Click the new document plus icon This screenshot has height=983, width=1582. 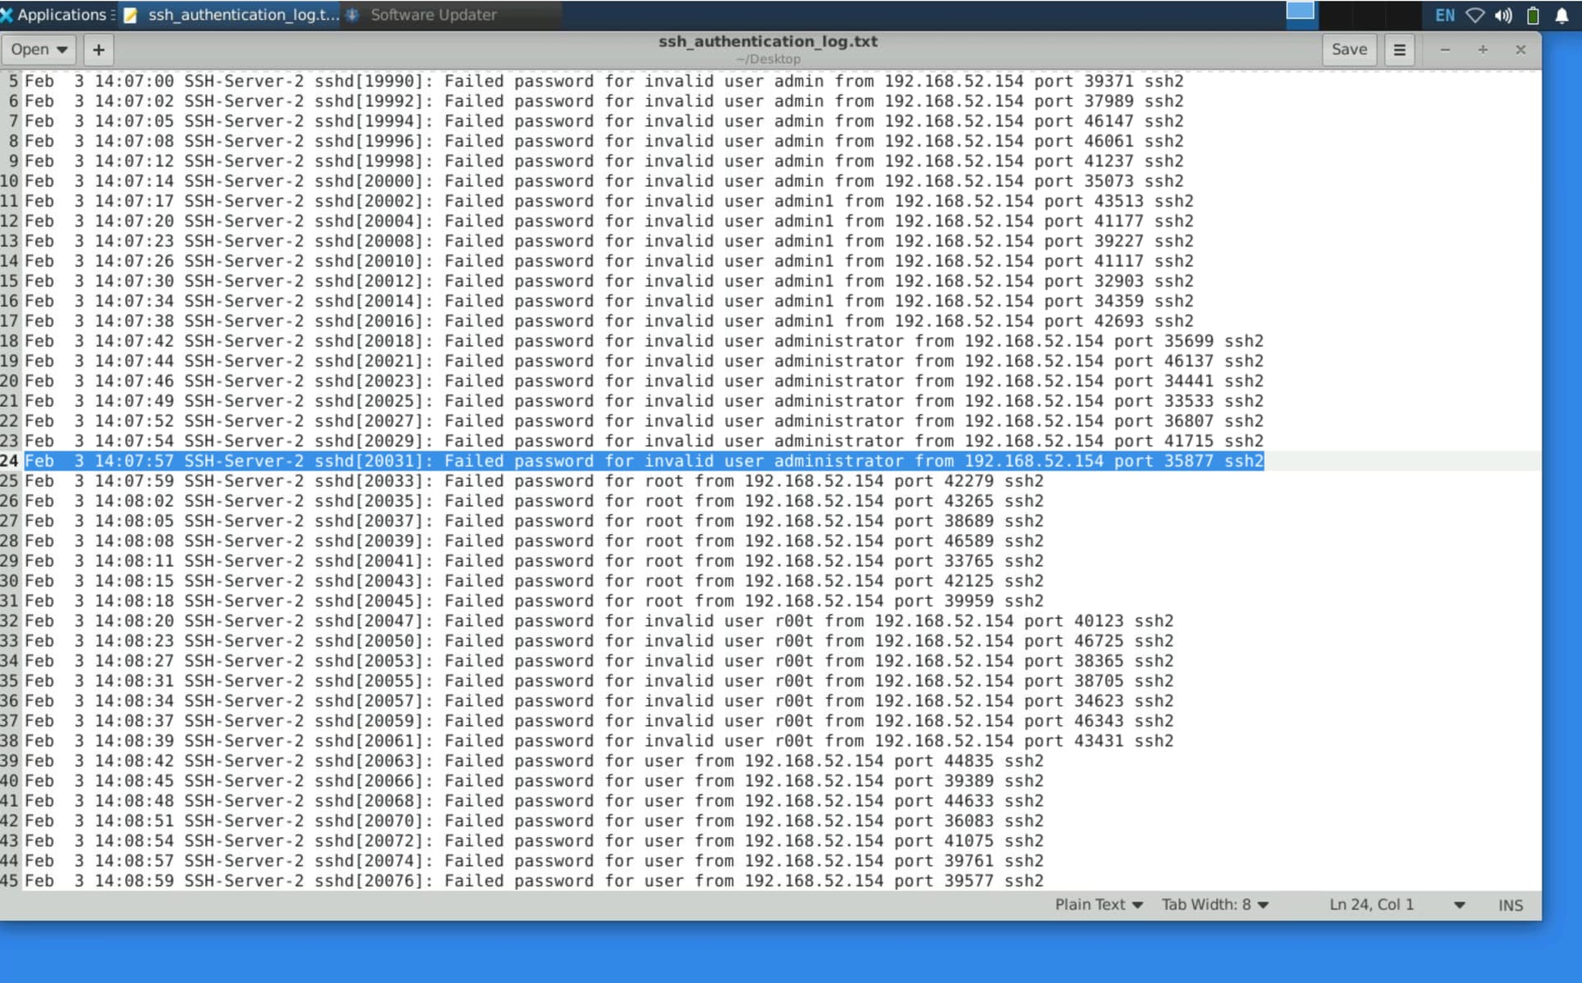point(98,49)
